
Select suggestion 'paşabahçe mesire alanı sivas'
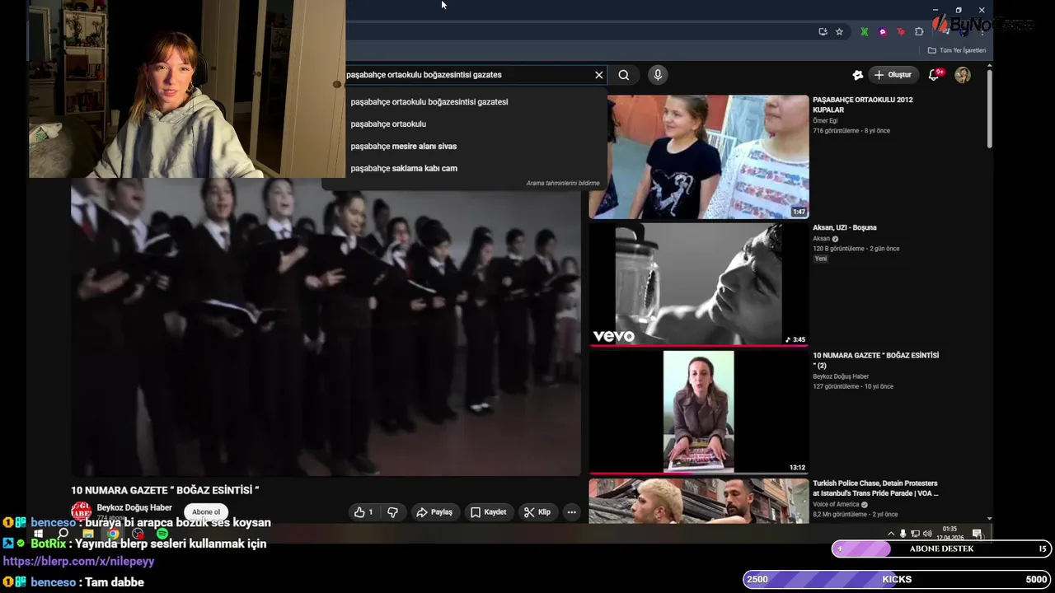click(403, 147)
